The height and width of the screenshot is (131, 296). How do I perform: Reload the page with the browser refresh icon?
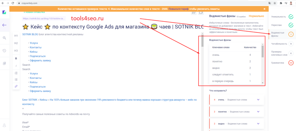(x=13, y=3)
